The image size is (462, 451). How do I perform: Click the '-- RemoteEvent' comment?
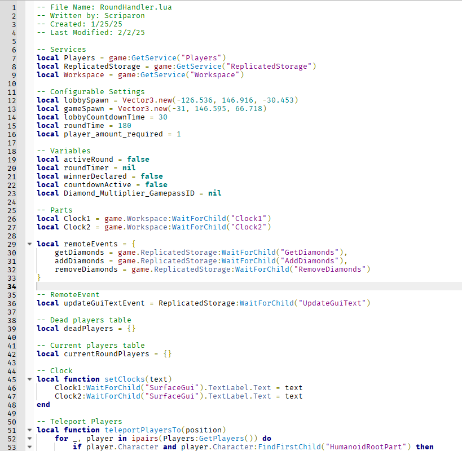click(68, 295)
